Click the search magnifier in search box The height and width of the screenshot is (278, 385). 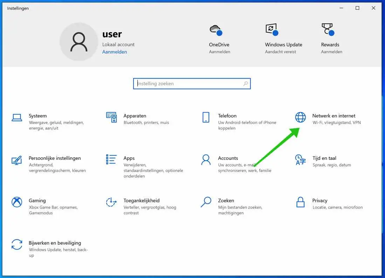tap(246, 83)
